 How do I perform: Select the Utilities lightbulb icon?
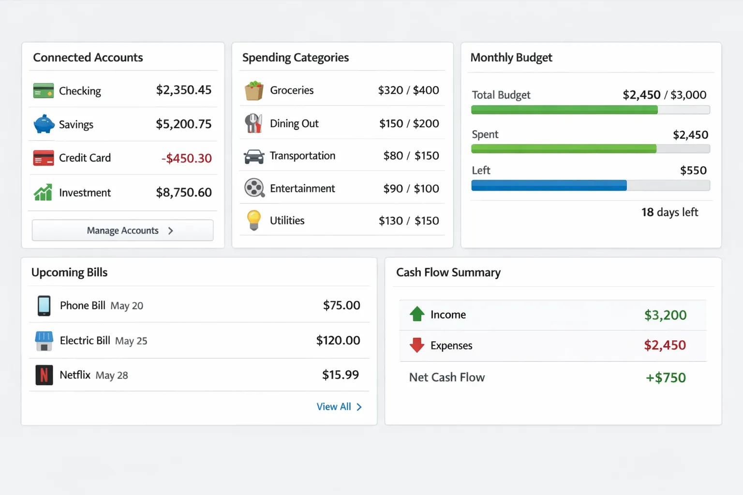tap(253, 220)
